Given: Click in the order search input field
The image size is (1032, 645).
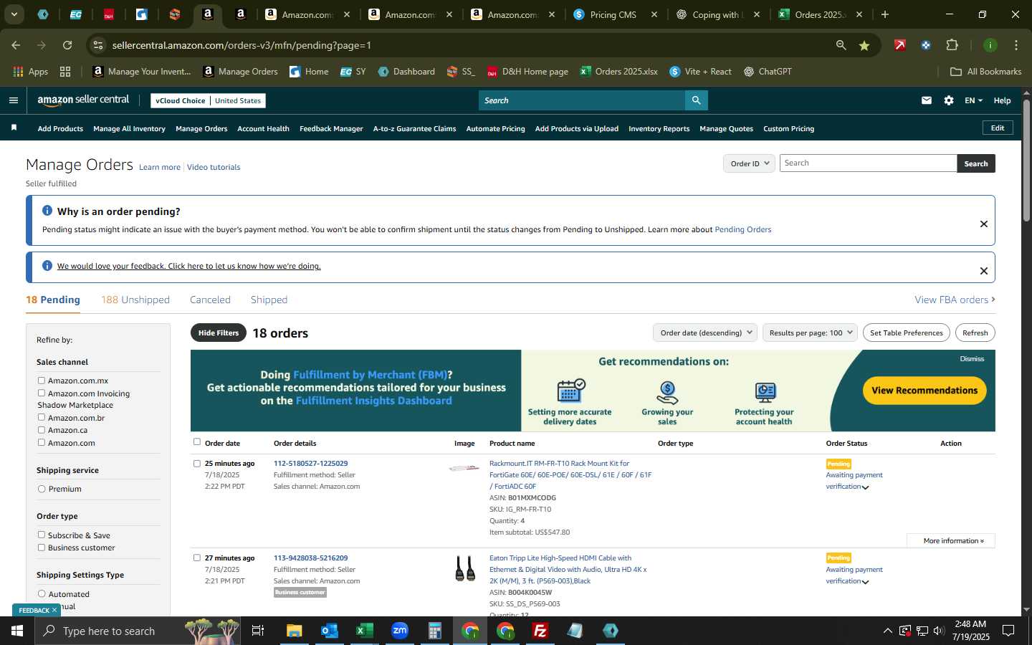Looking at the screenshot, I should pos(868,163).
